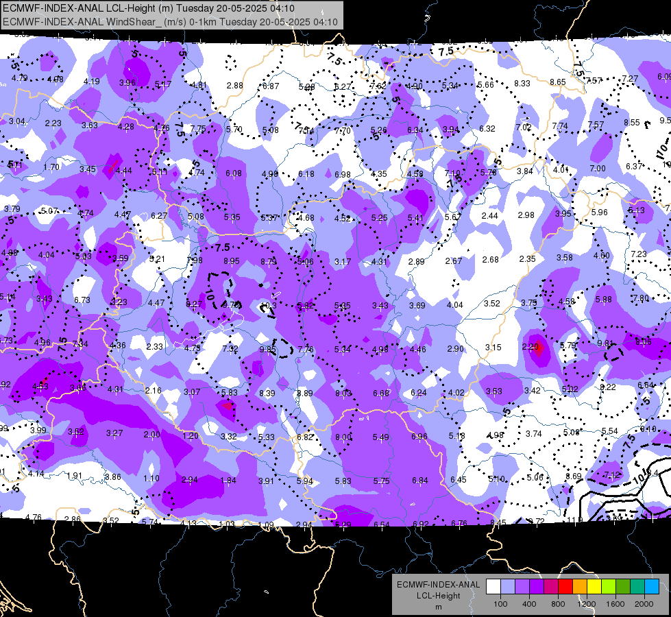Click the wind shear value 1.70
Screen dimensions: 671x617
click(51, 167)
